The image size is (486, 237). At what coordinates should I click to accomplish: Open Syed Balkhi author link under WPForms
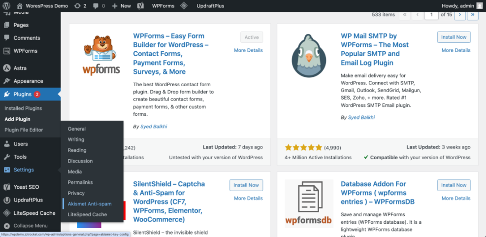[153, 127]
